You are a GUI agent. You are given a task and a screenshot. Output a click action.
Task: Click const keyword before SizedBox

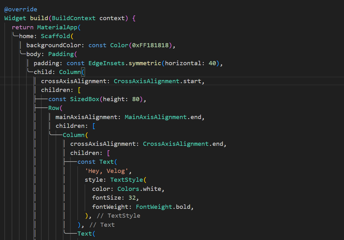click(x=57, y=99)
